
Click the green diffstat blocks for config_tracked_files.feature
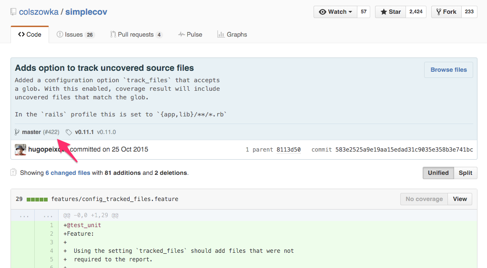pyautogui.click(x=37, y=199)
